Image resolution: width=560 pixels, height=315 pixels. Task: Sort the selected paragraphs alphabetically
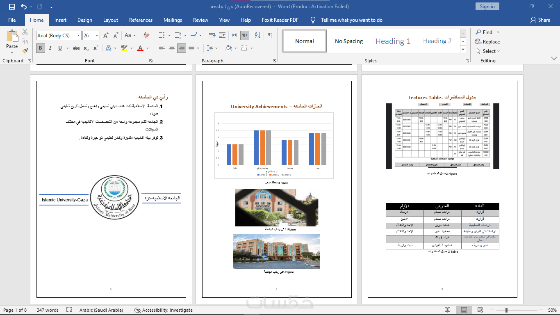click(257, 36)
